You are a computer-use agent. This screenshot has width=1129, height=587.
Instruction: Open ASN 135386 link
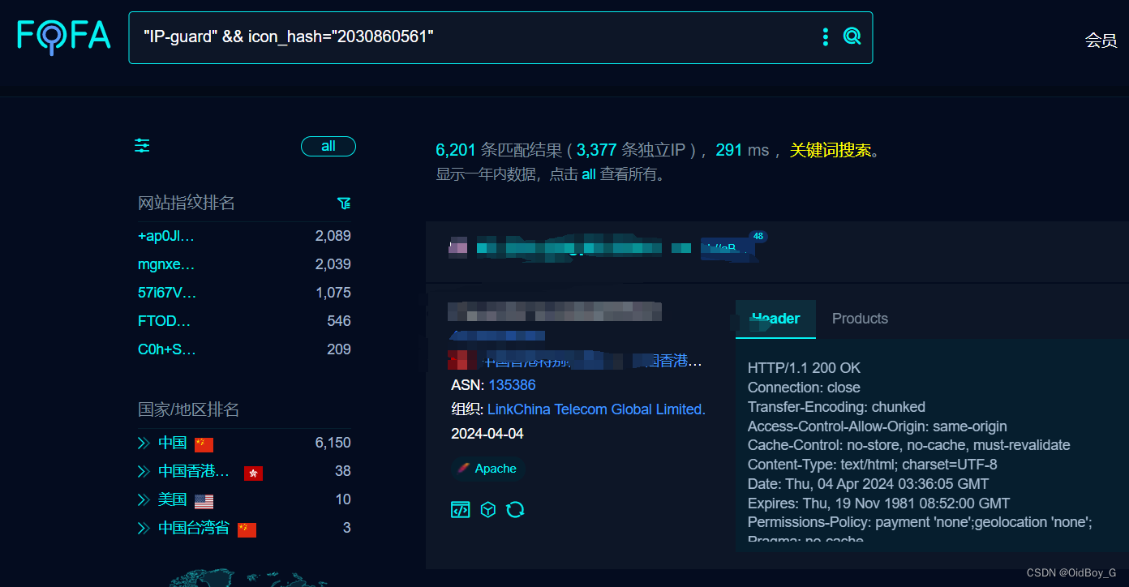512,385
